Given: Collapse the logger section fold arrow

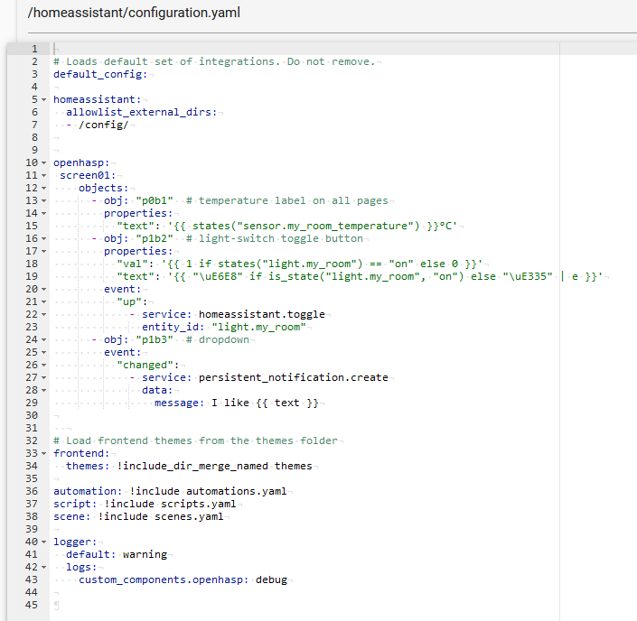Looking at the screenshot, I should click(x=43, y=542).
